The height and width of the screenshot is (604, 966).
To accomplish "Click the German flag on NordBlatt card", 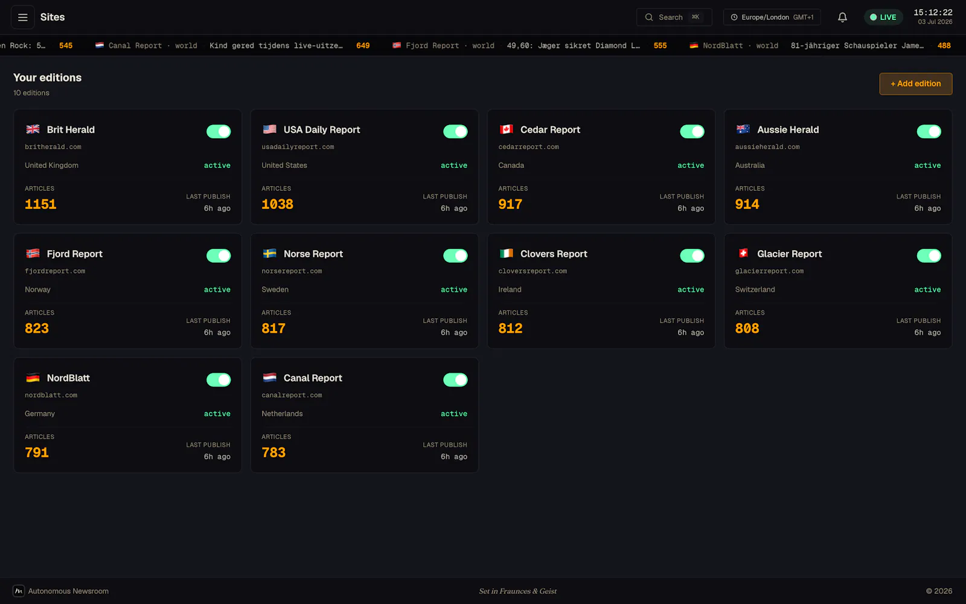I will click(33, 378).
